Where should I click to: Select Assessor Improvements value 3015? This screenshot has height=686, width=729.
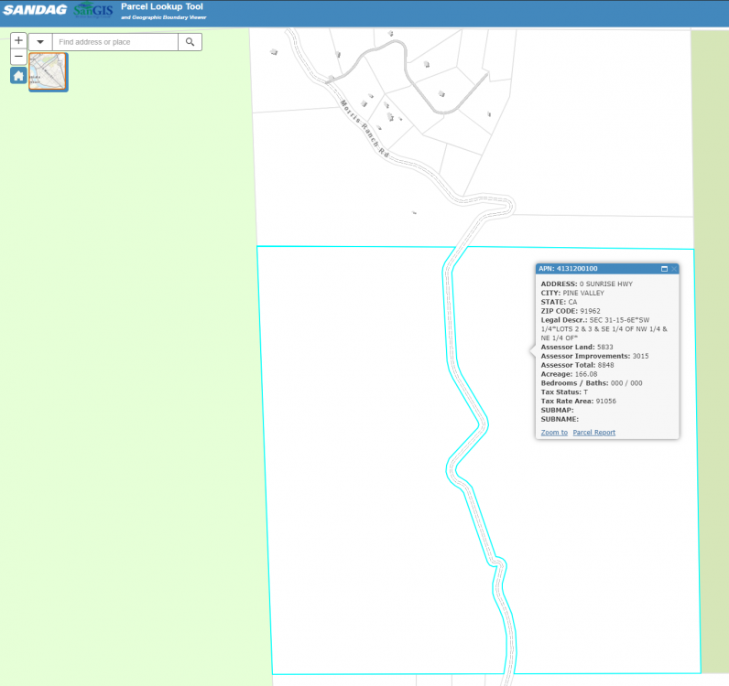[x=641, y=356]
